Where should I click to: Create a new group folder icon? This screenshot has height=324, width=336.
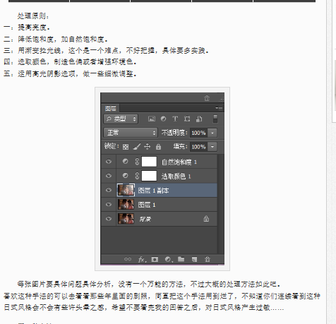[181, 259]
